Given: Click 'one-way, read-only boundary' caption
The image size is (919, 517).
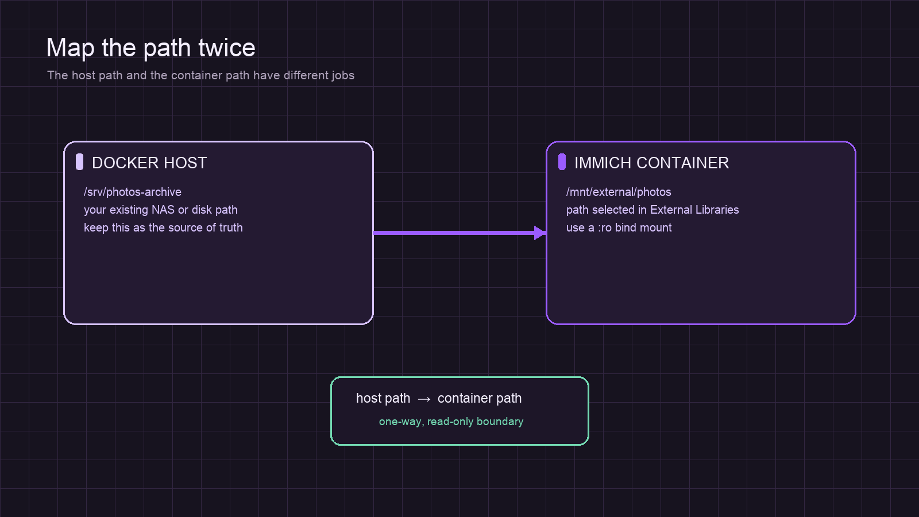Looking at the screenshot, I should (451, 422).
